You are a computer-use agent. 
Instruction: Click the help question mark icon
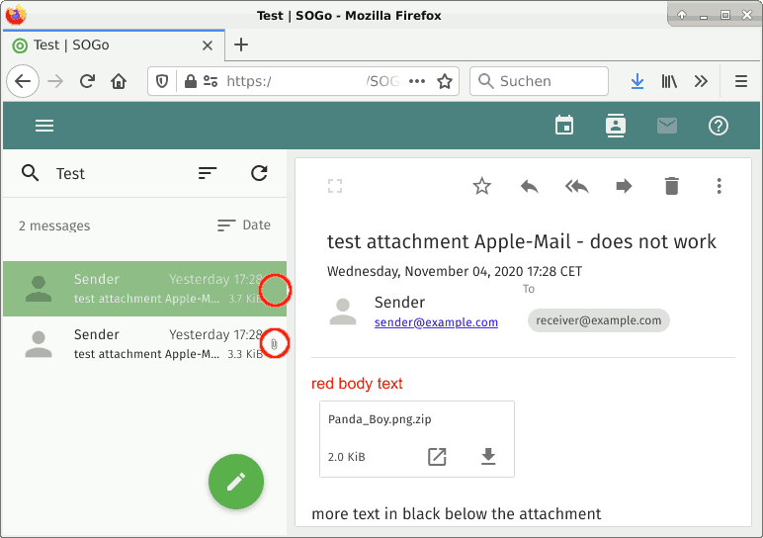[x=719, y=126]
